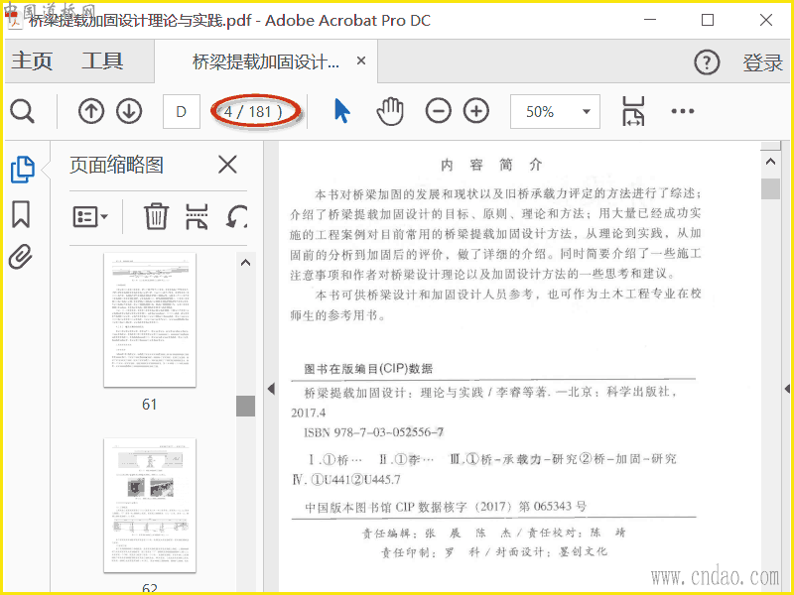Rotate pages counterclockwise icon

(x=237, y=216)
